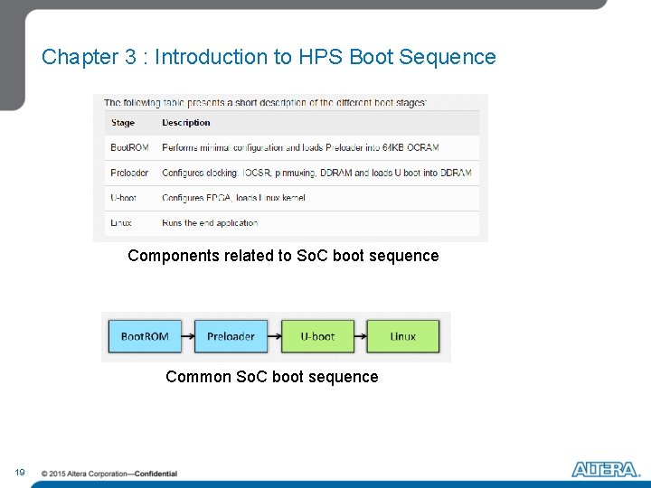Click the blue BootROM diagram box

pyautogui.click(x=145, y=336)
